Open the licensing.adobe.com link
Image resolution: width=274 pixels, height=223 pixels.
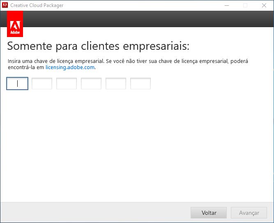click(x=70, y=67)
